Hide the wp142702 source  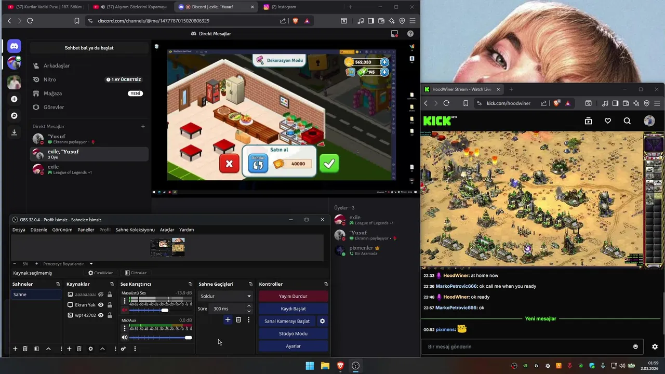pos(101,315)
